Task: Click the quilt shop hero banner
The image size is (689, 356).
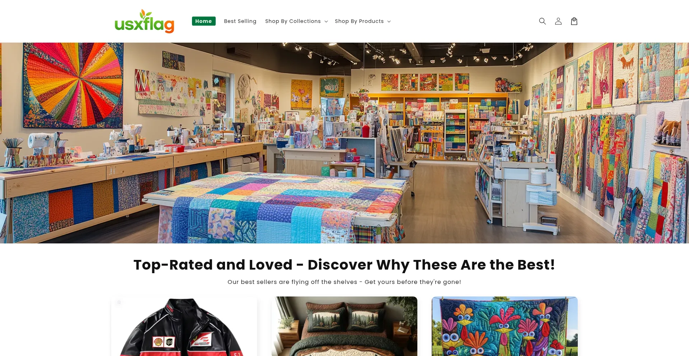Action: [x=344, y=143]
